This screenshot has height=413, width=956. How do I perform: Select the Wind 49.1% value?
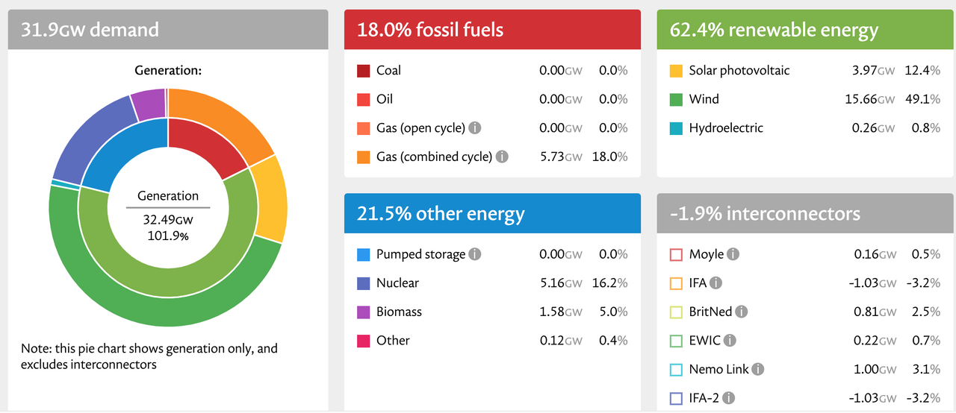922,99
